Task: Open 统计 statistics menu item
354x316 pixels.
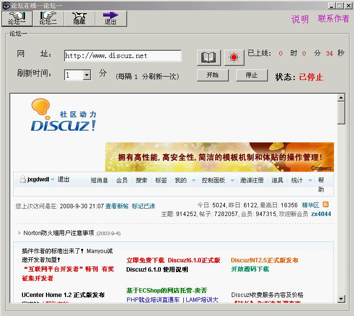Action: pyautogui.click(x=297, y=180)
